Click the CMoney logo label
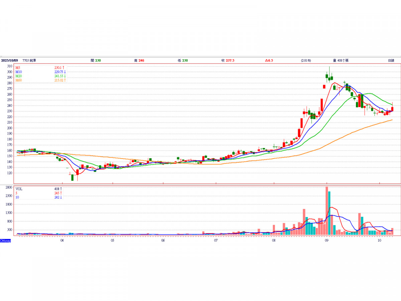Image resolution: width=401 pixels, height=301 pixels. pyautogui.click(x=5, y=240)
